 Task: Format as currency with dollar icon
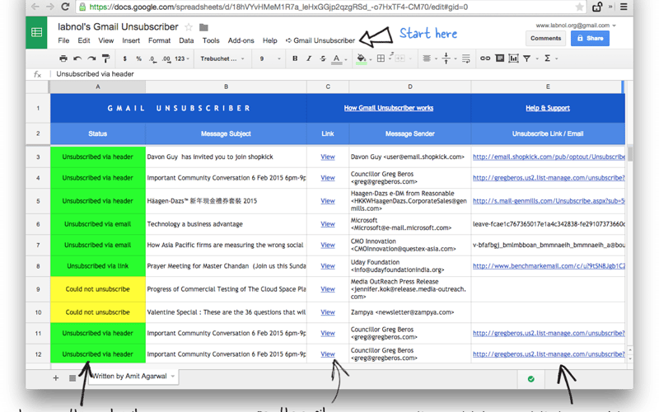[x=124, y=59]
